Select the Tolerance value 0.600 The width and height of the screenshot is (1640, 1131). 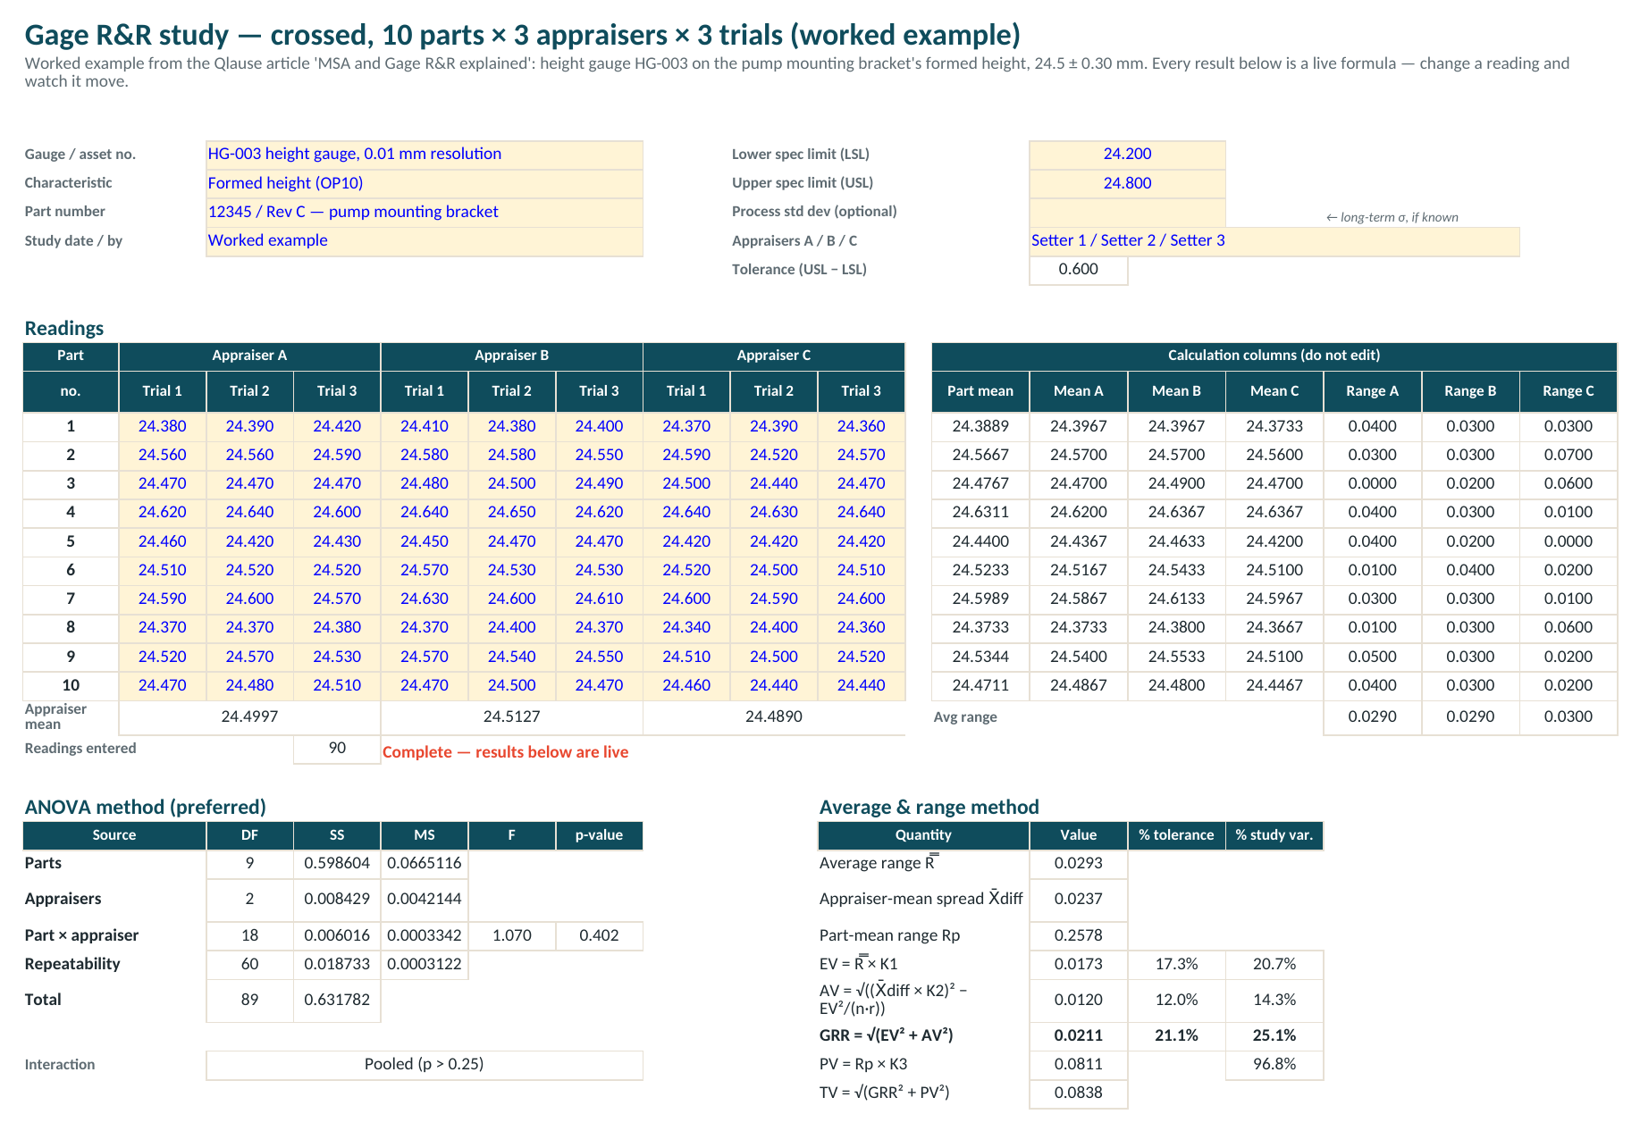point(1079,270)
